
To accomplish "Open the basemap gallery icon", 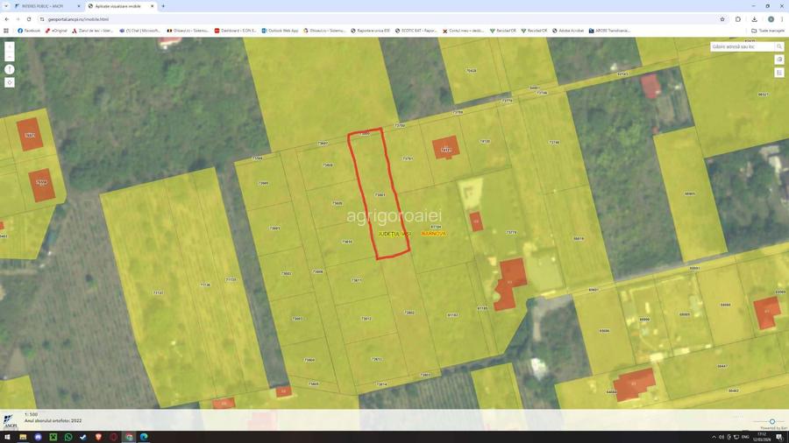I will coord(778,60).
